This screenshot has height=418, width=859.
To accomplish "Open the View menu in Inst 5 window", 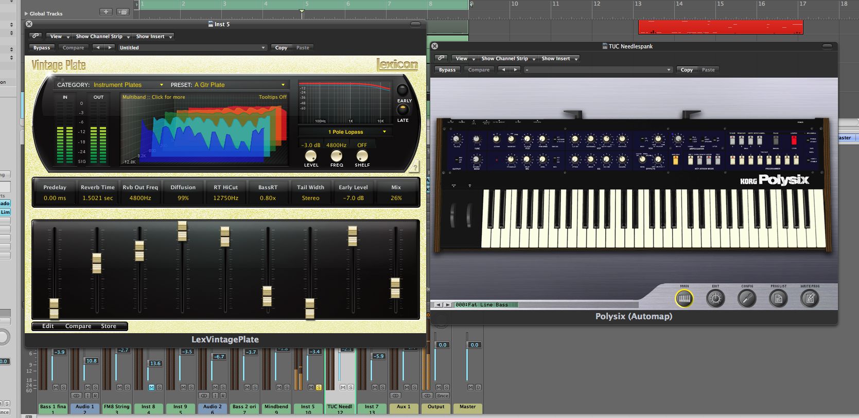I will pos(59,37).
